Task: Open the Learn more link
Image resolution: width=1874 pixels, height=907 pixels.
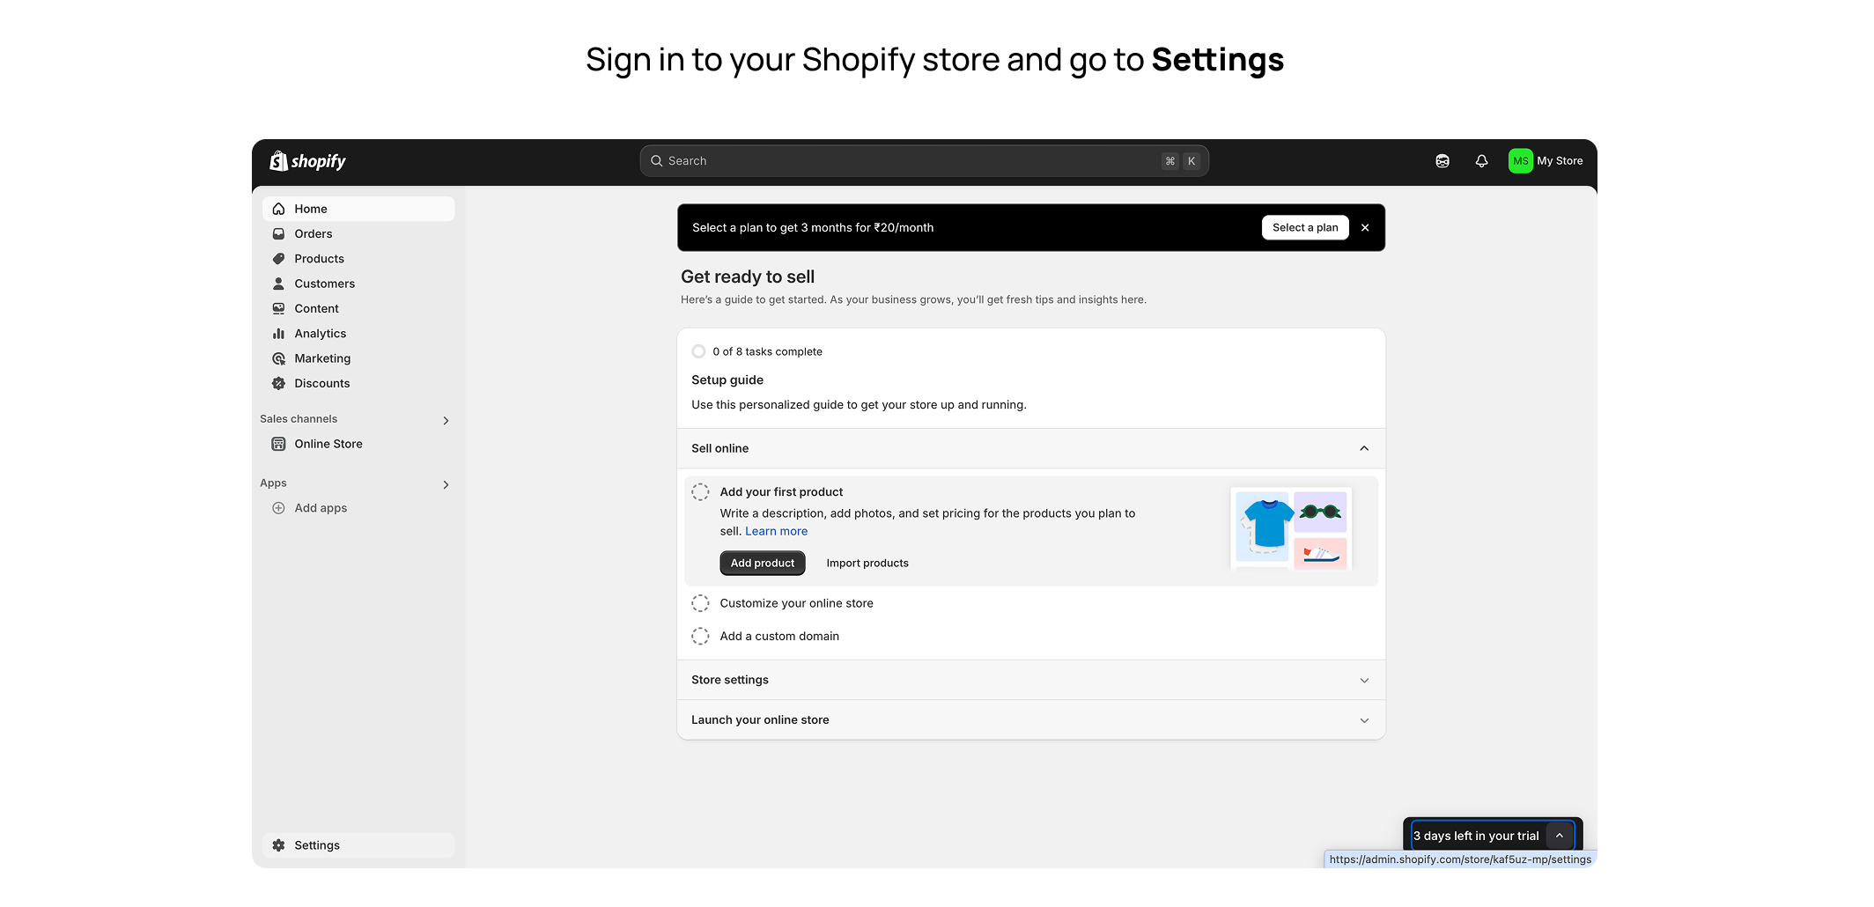Action: coord(776,531)
